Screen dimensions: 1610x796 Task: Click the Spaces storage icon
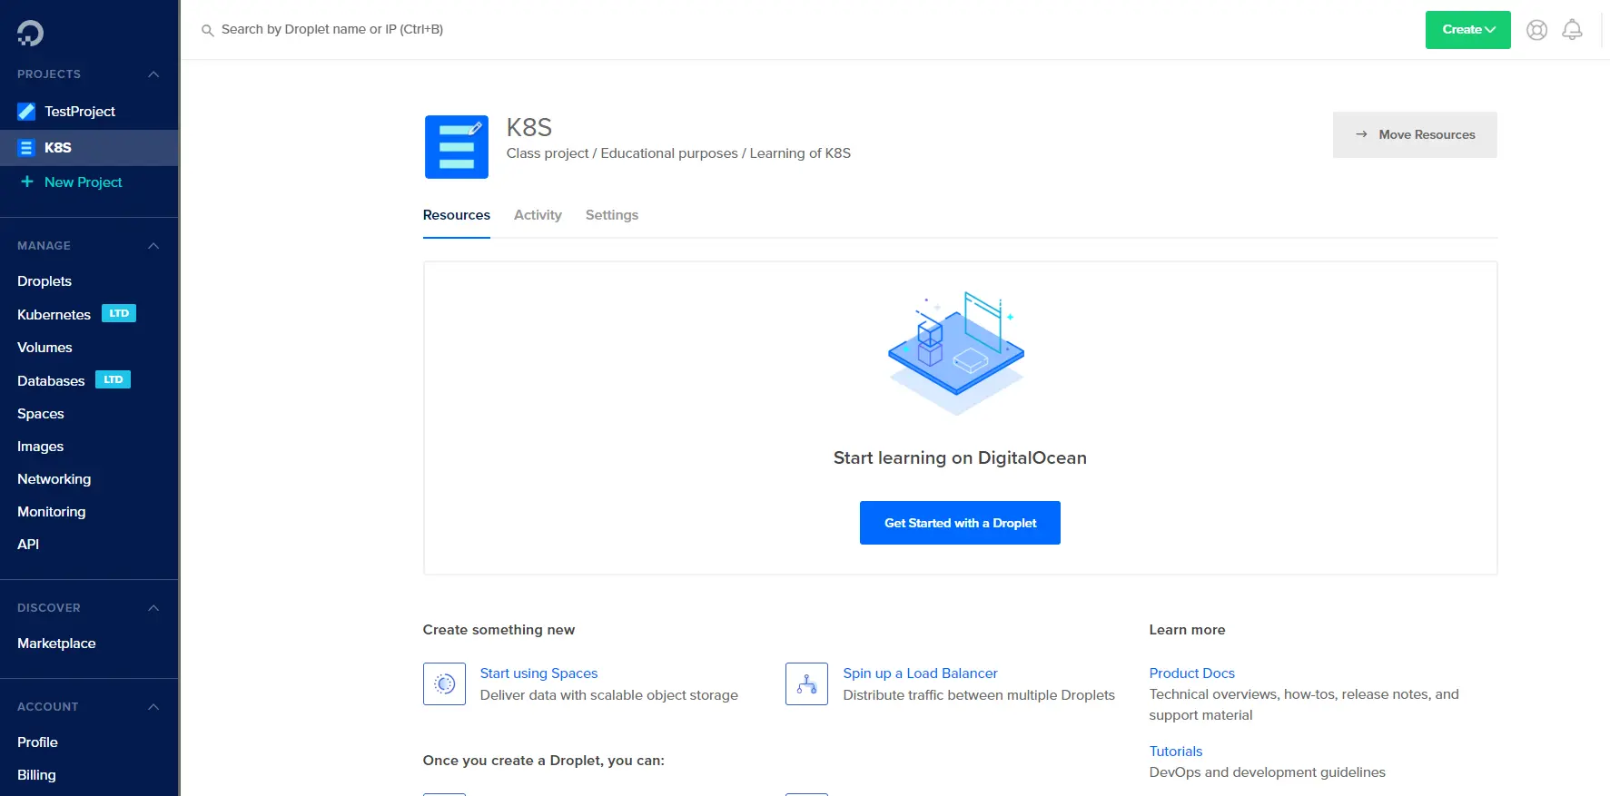point(444,683)
